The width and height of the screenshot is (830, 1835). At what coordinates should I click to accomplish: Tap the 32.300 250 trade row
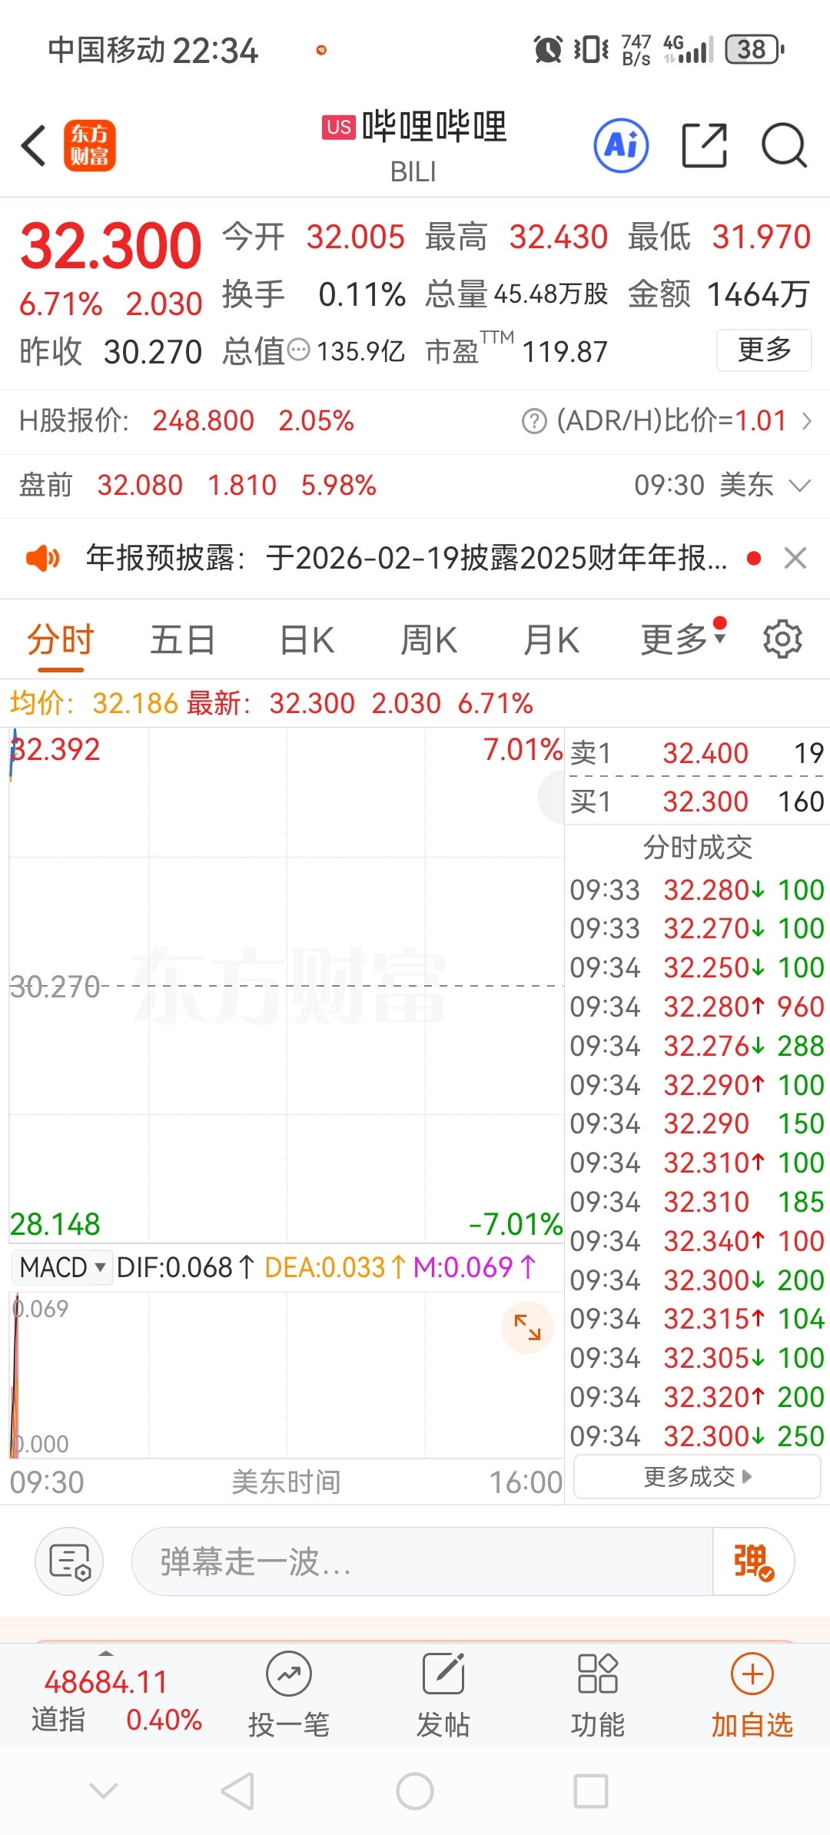[x=697, y=1436]
